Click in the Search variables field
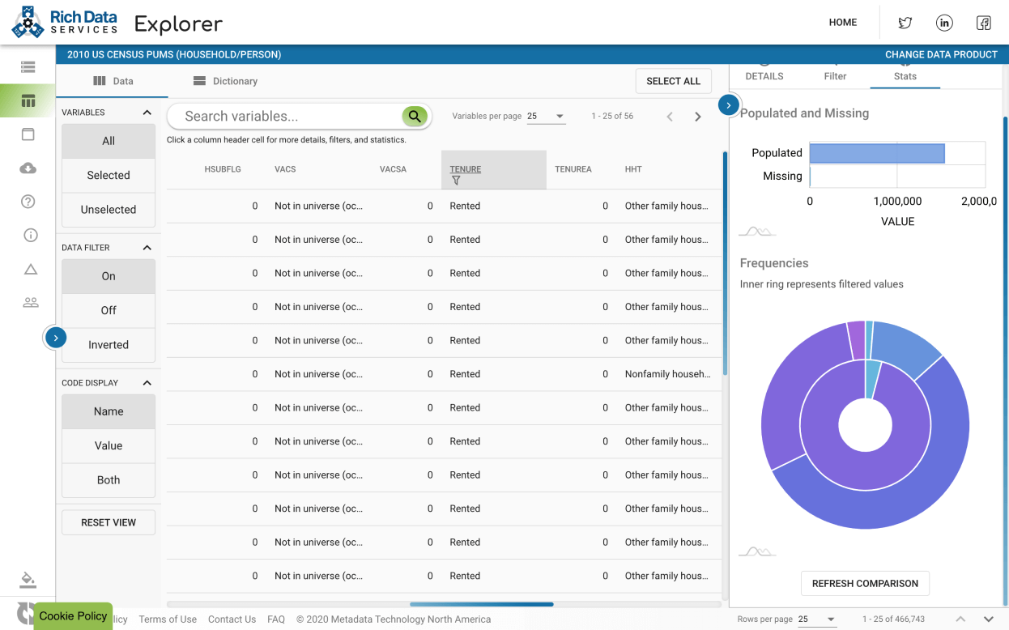 292,117
